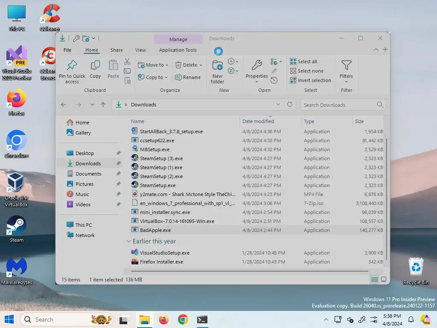Open the Copy to dropdown

coord(153,77)
